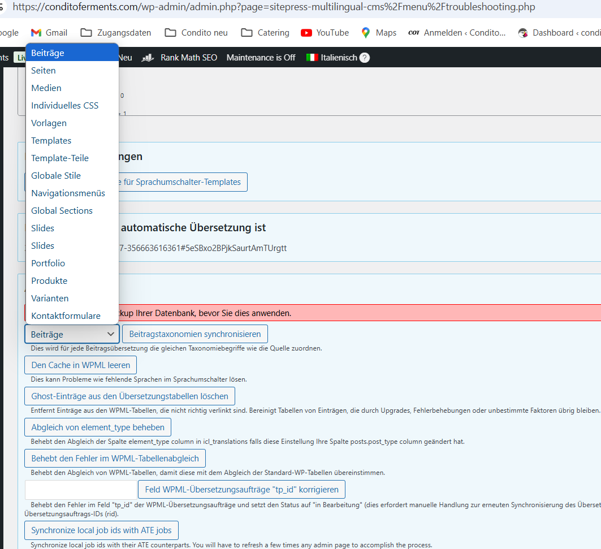Open the Condito neu bookmark folder
Screen dimensions: 601x549
(196, 33)
